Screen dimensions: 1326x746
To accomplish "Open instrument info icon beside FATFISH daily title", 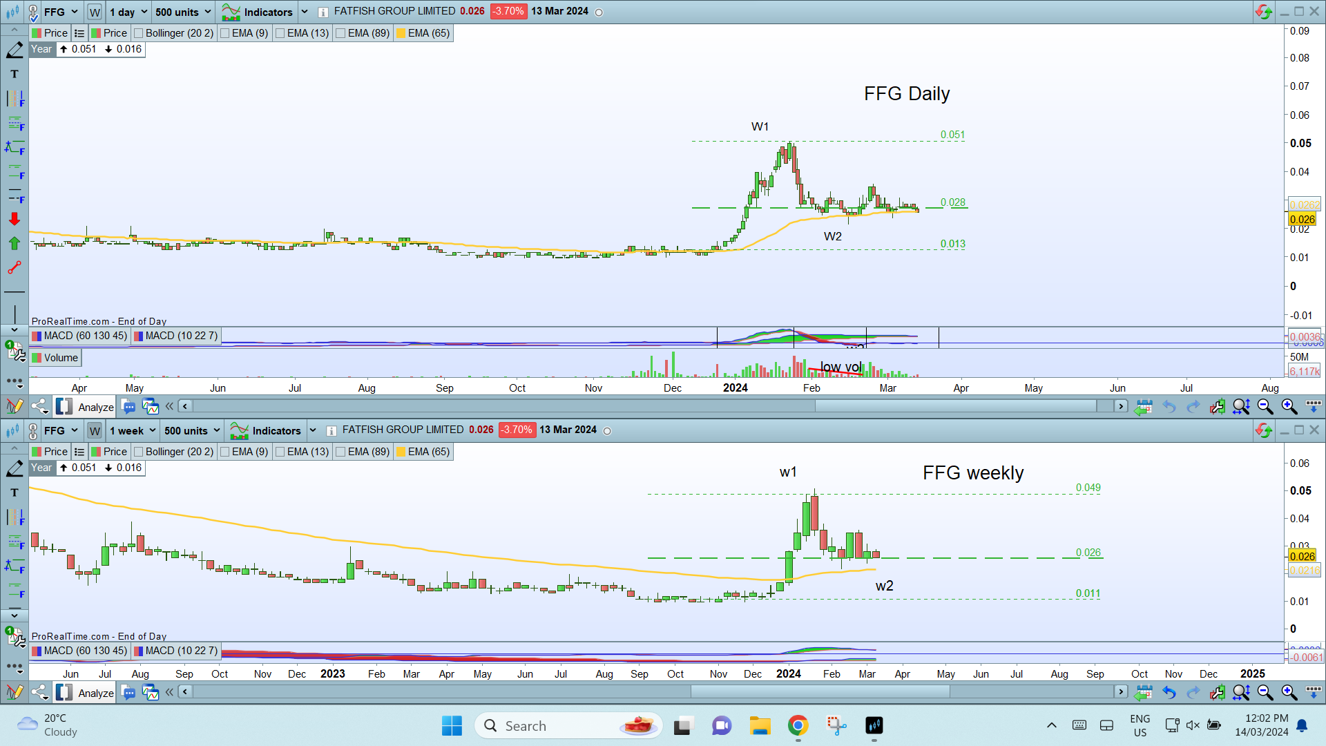I will (323, 12).
